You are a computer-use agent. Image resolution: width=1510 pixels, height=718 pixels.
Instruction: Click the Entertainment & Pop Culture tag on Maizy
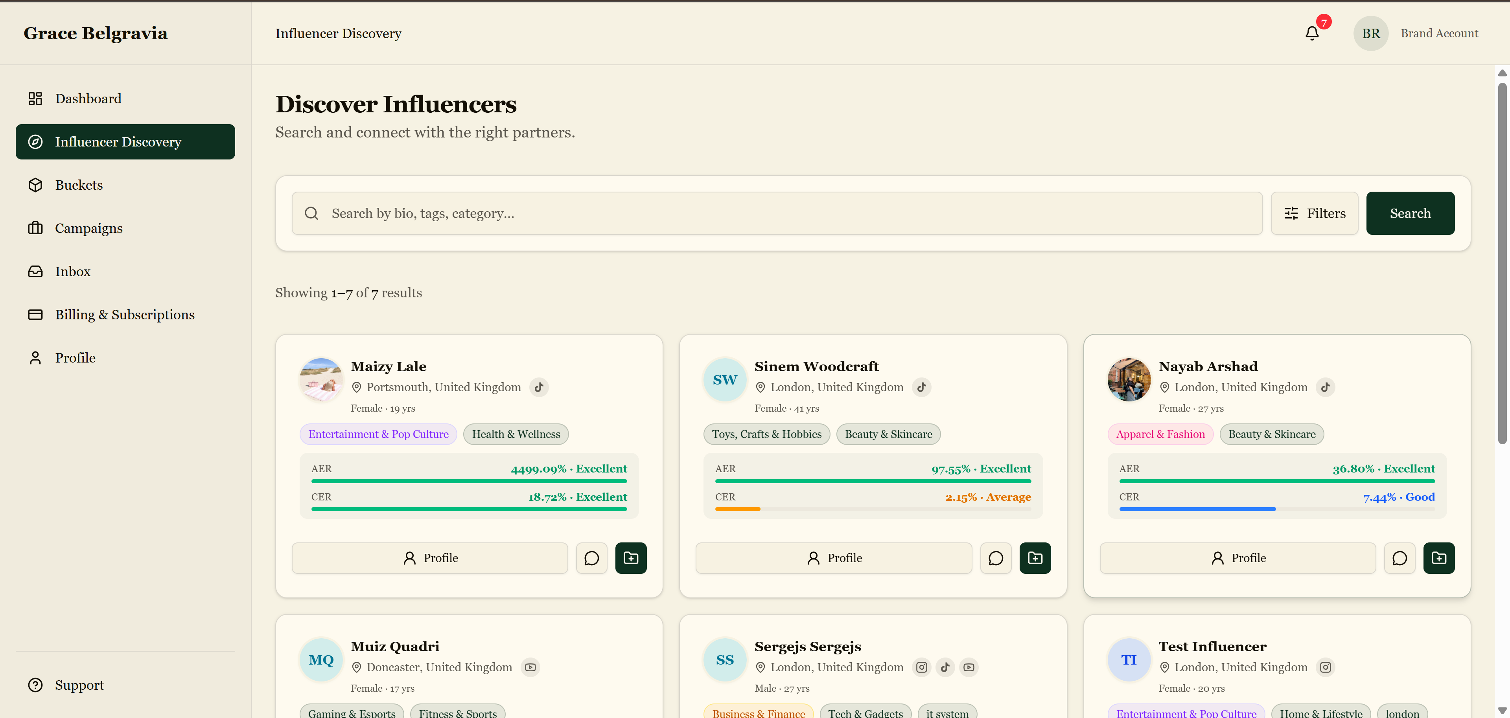tap(378, 434)
